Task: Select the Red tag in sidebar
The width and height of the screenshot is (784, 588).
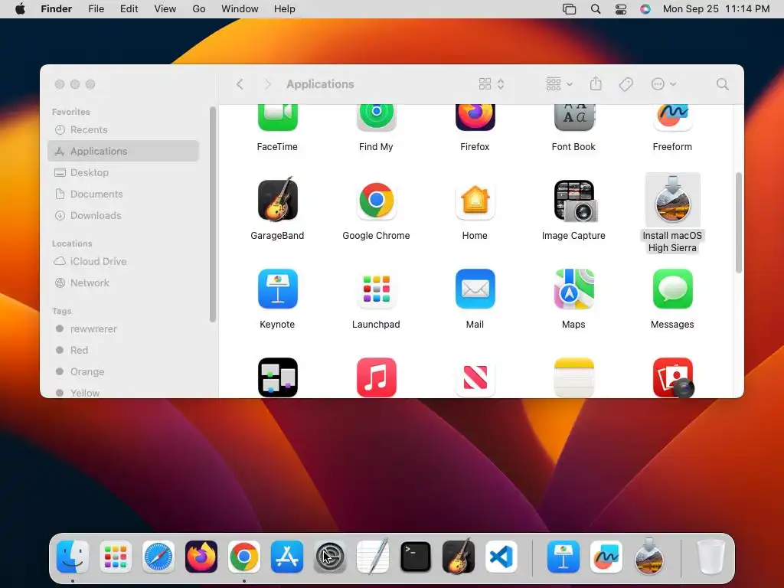Action: (x=123, y=350)
